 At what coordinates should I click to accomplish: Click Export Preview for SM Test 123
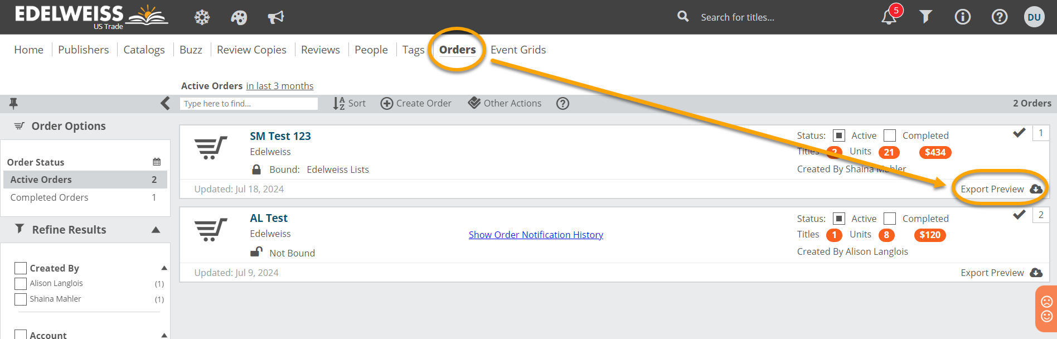[x=1001, y=189]
